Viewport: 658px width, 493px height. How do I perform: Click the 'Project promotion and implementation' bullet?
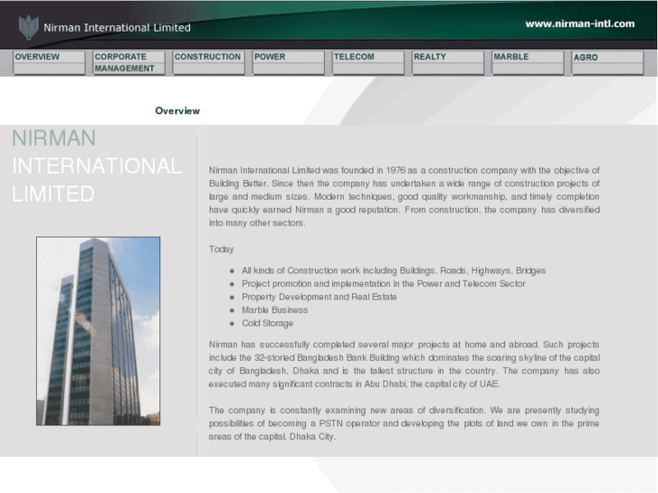coord(384,284)
